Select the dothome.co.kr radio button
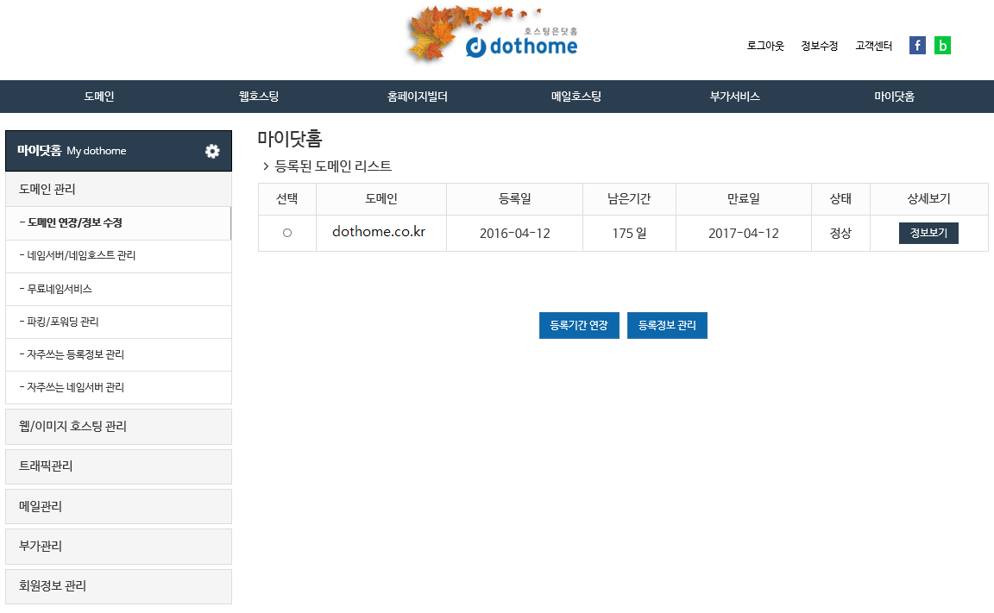 pyautogui.click(x=287, y=233)
